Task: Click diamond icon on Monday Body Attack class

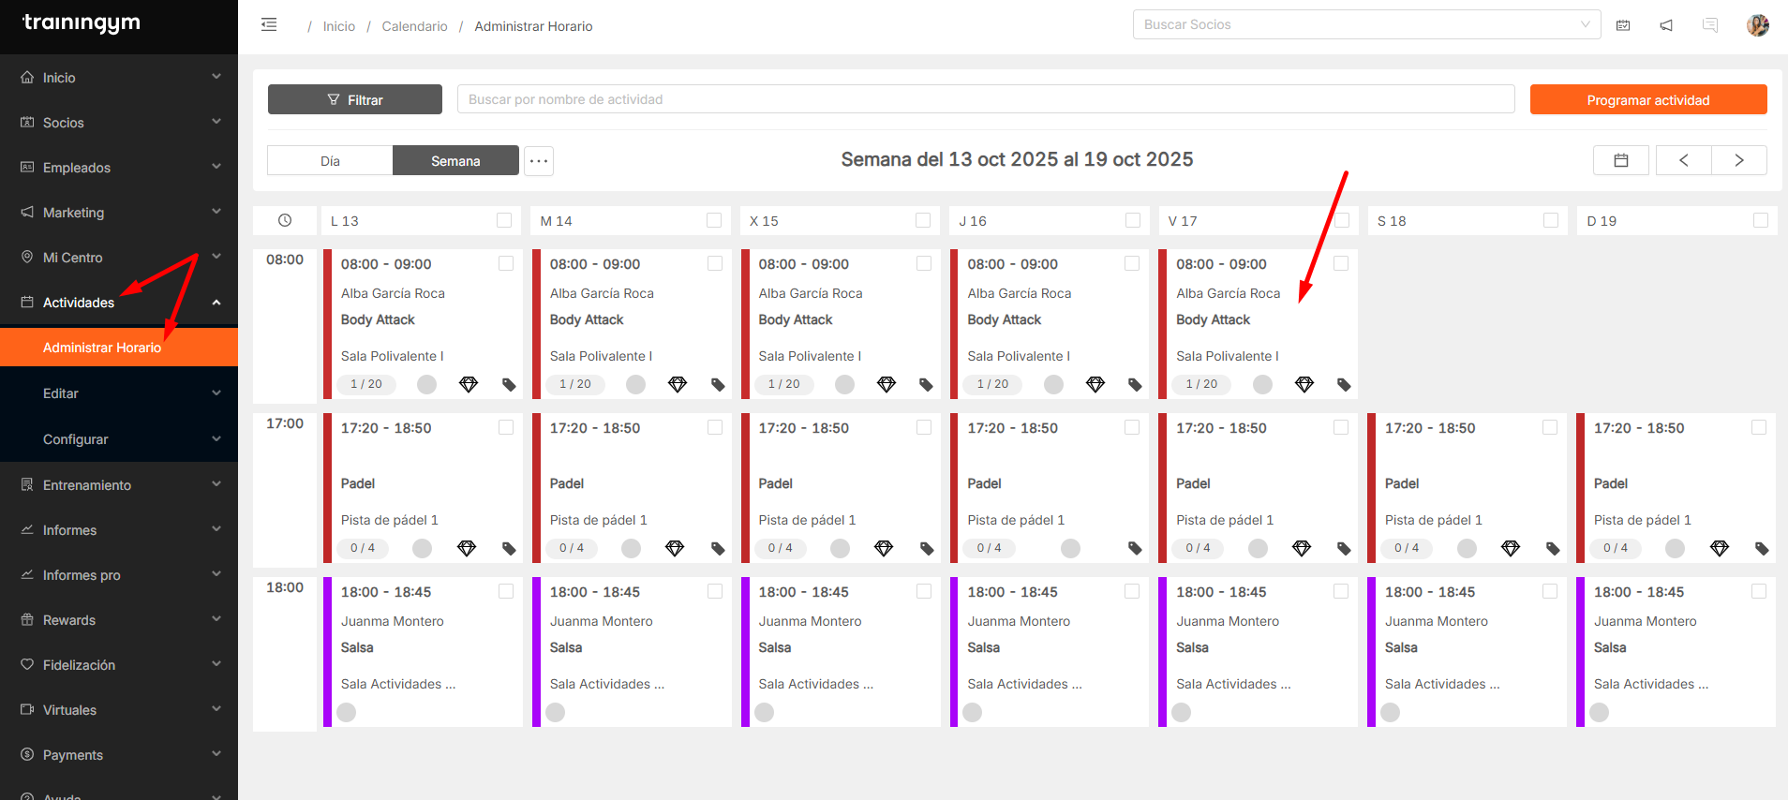Action: coord(469,384)
